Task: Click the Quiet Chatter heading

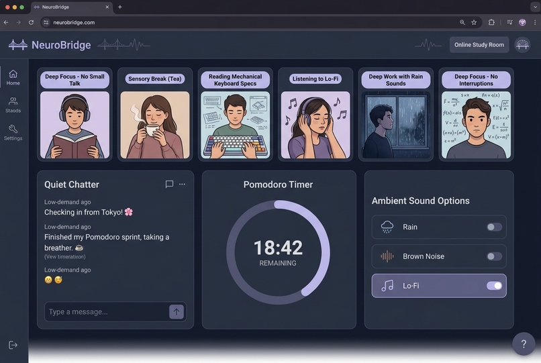Action: (72, 185)
